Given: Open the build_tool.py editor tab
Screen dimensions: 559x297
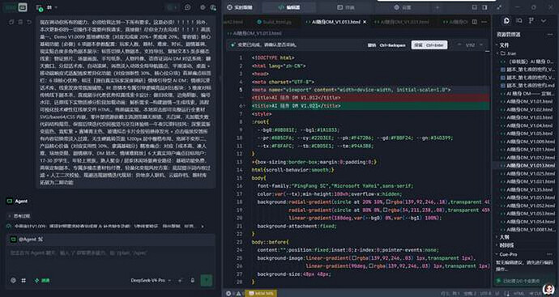Looking at the screenshot, I should pos(274,22).
